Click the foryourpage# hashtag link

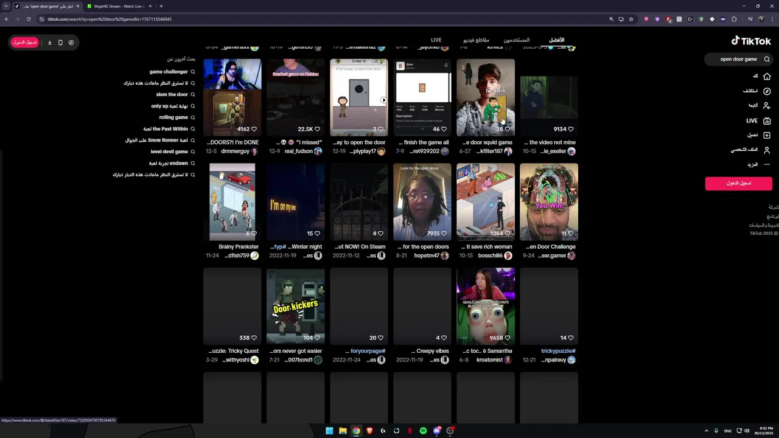coord(368,351)
